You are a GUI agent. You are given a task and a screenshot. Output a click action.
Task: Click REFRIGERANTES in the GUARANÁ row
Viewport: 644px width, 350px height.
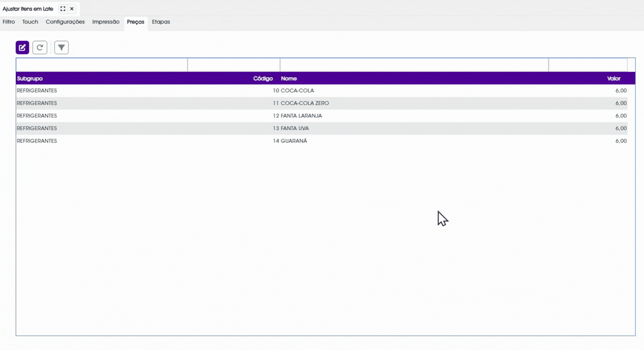pyautogui.click(x=37, y=141)
